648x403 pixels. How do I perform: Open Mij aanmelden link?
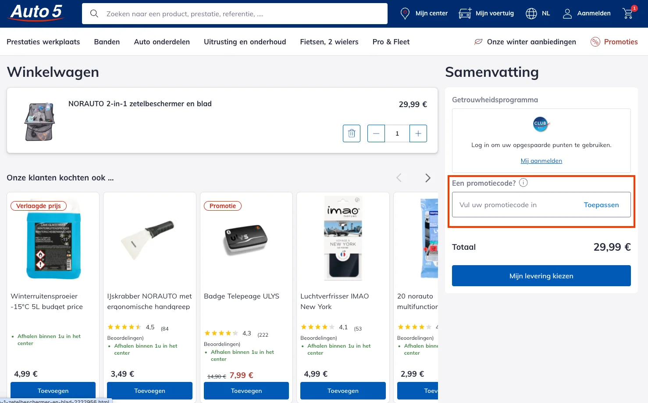pos(541,161)
